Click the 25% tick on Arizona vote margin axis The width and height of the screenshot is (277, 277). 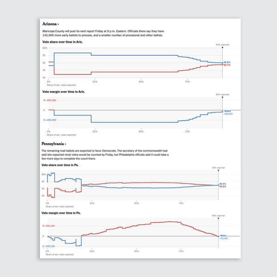[95, 132]
